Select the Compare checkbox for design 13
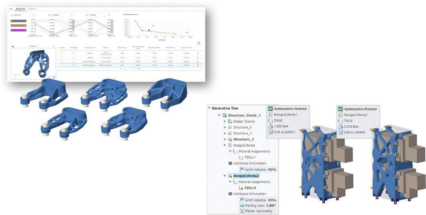 61,65
